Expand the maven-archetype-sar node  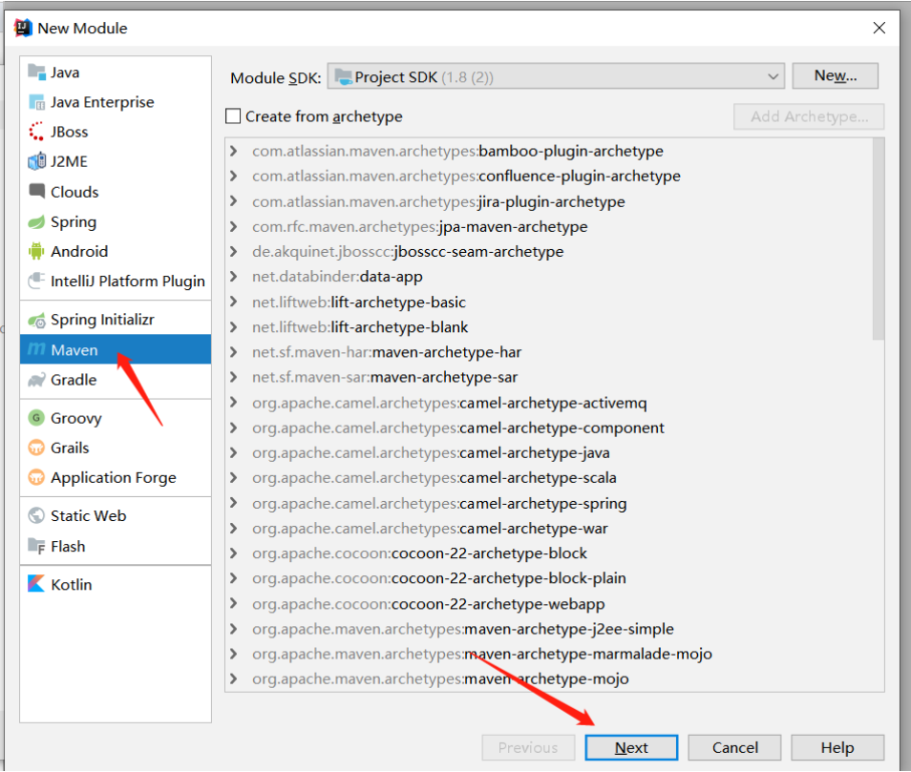[x=234, y=377]
